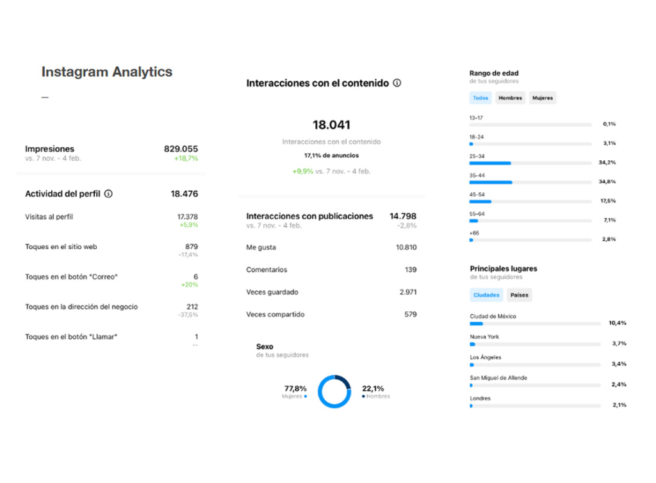
Task: Click the 35-44 age range bar
Action: click(x=530, y=183)
